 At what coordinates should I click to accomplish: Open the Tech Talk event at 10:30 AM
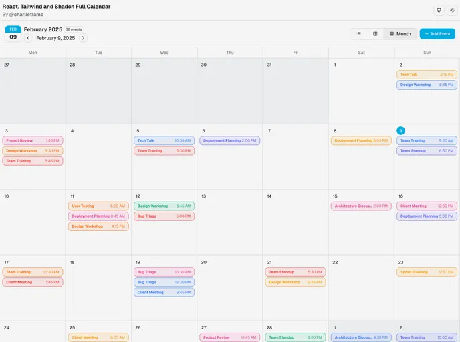[x=164, y=141]
